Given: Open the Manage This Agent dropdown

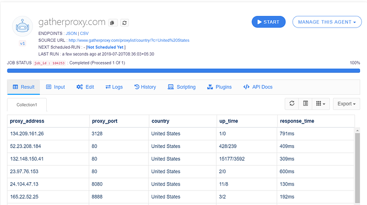Looking at the screenshot, I should [x=327, y=22].
